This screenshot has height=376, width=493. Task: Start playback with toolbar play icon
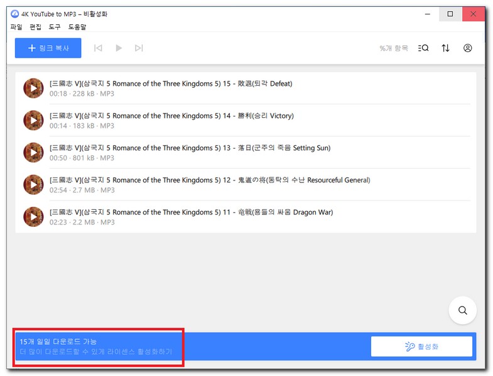coord(119,48)
